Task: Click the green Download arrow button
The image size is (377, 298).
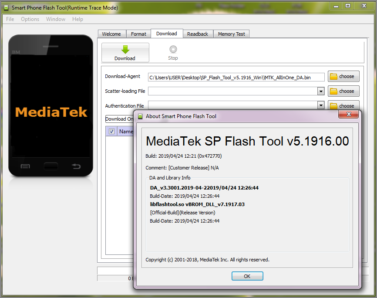Action: tap(125, 52)
